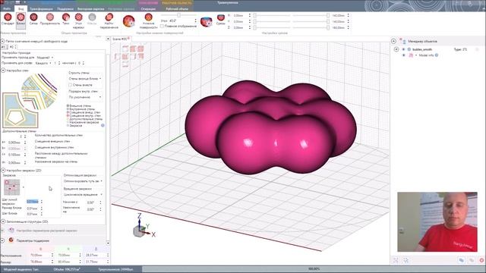Open the Оптимизировать путь dropdown
The width and height of the screenshot is (486, 273).
coord(83,181)
